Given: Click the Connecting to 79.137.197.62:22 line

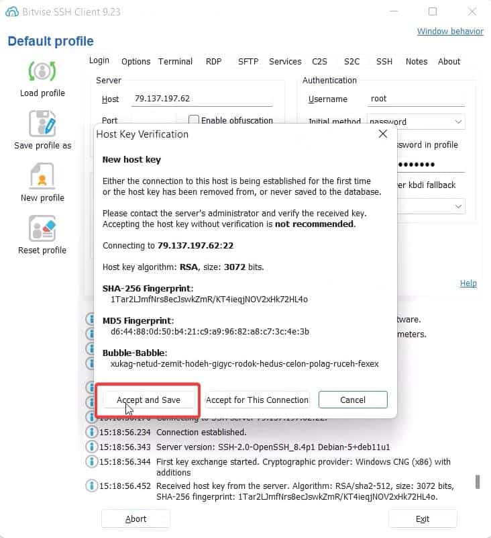Looking at the screenshot, I should point(168,246).
